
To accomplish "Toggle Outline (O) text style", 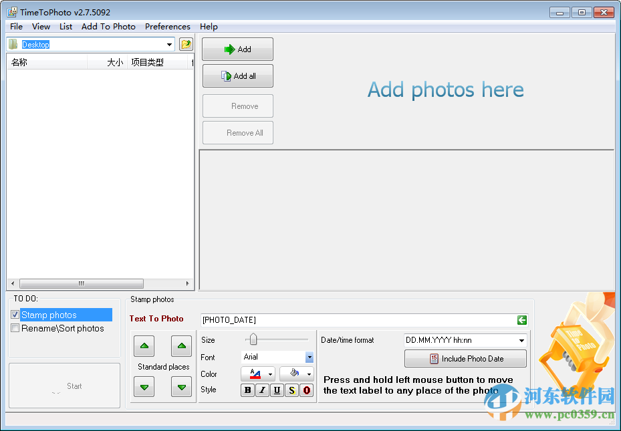I will point(307,390).
